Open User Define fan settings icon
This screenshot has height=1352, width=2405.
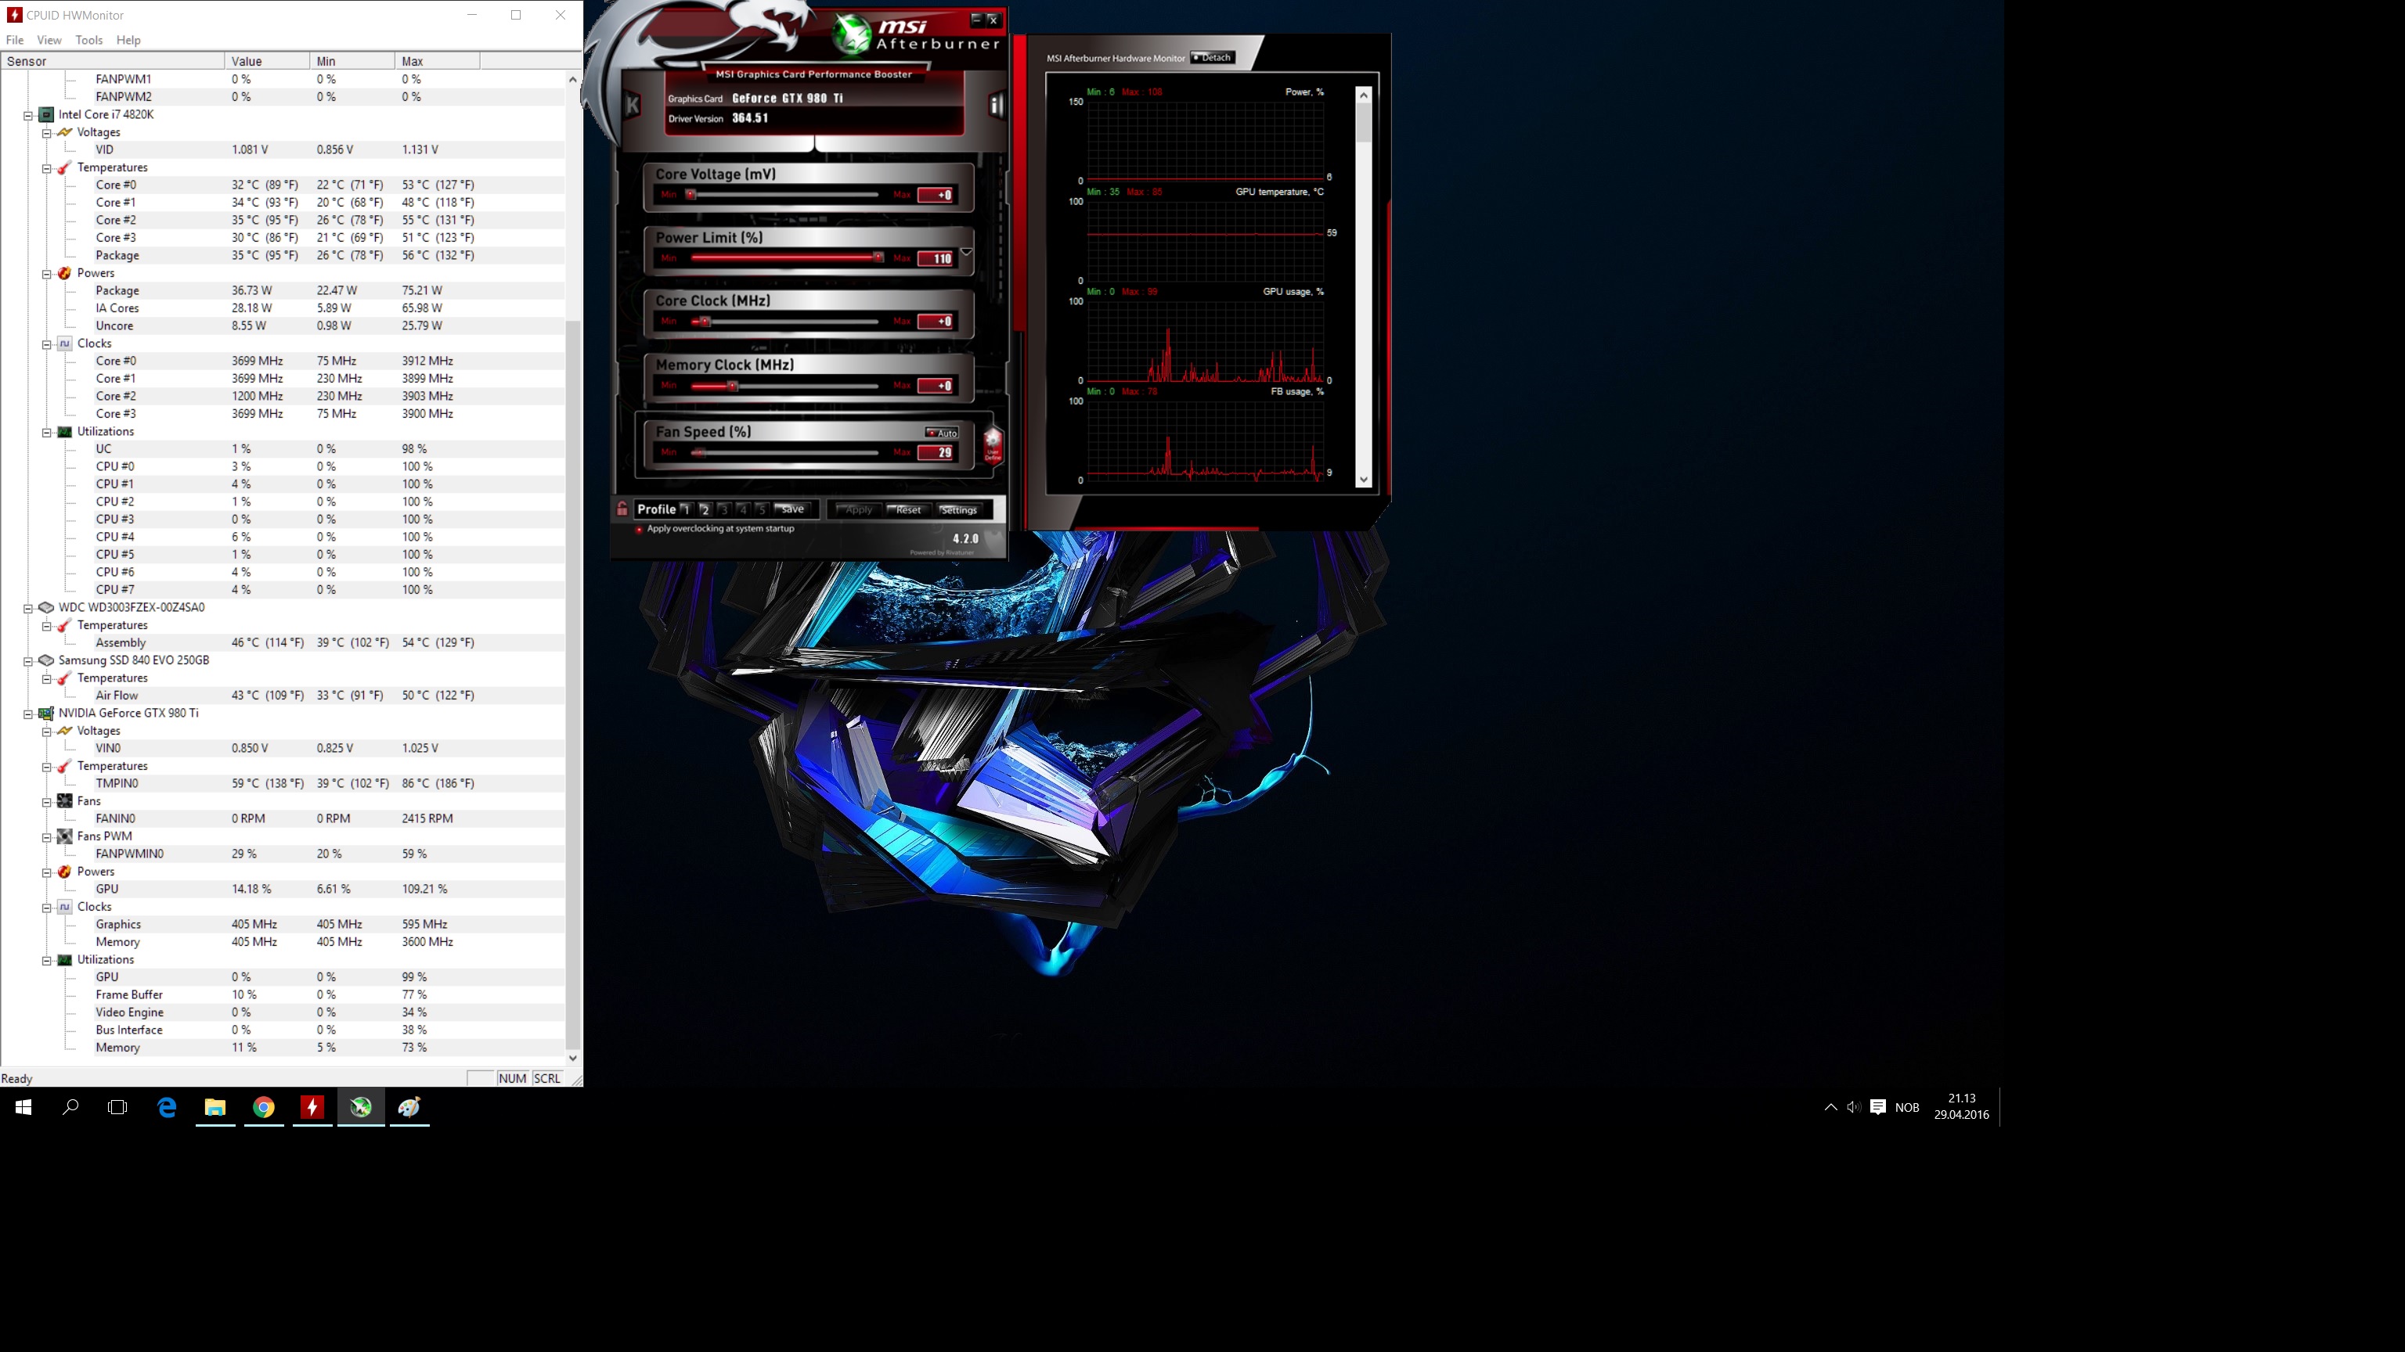pos(993,445)
